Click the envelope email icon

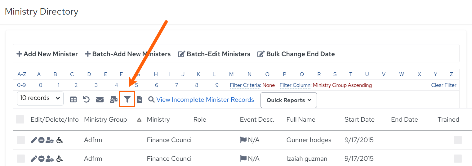[100, 100]
